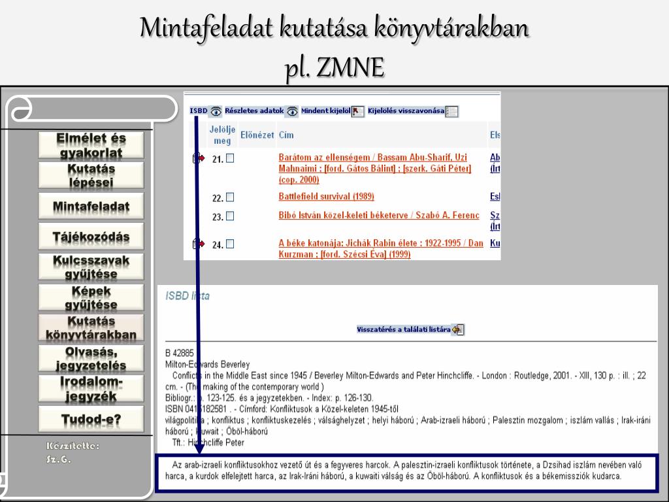
Task: Click the ISBD link
Action: click(199, 111)
